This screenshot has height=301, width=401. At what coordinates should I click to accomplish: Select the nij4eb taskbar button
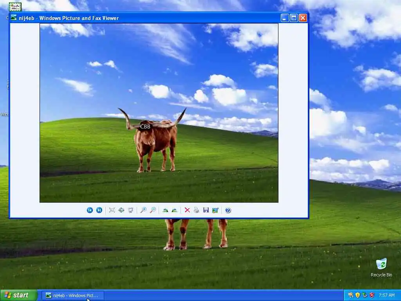coord(73,296)
